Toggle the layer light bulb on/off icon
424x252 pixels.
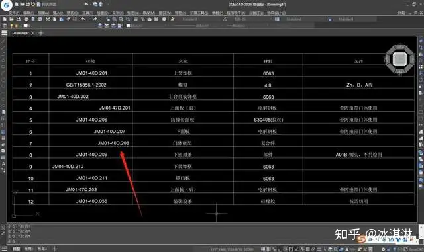pos(12,26)
